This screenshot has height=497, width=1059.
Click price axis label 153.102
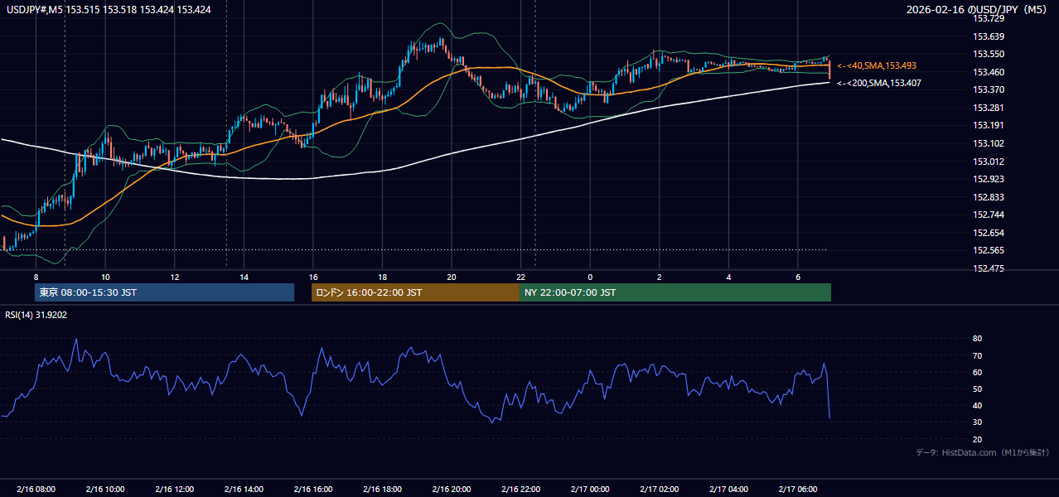tap(989, 143)
